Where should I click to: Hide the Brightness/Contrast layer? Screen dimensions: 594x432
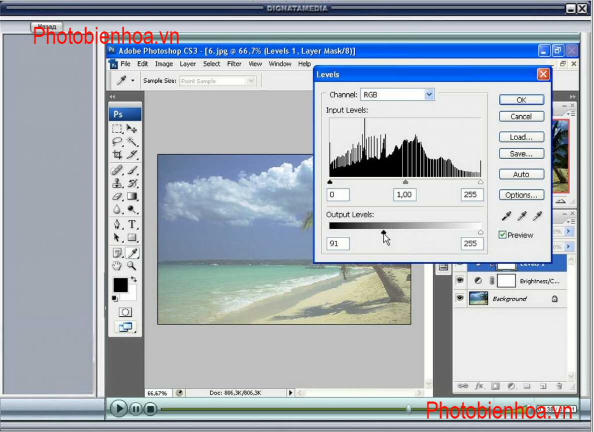460,280
